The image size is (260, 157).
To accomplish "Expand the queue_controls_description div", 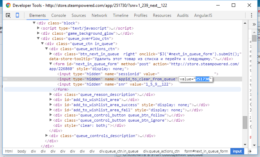I will coord(47,135).
